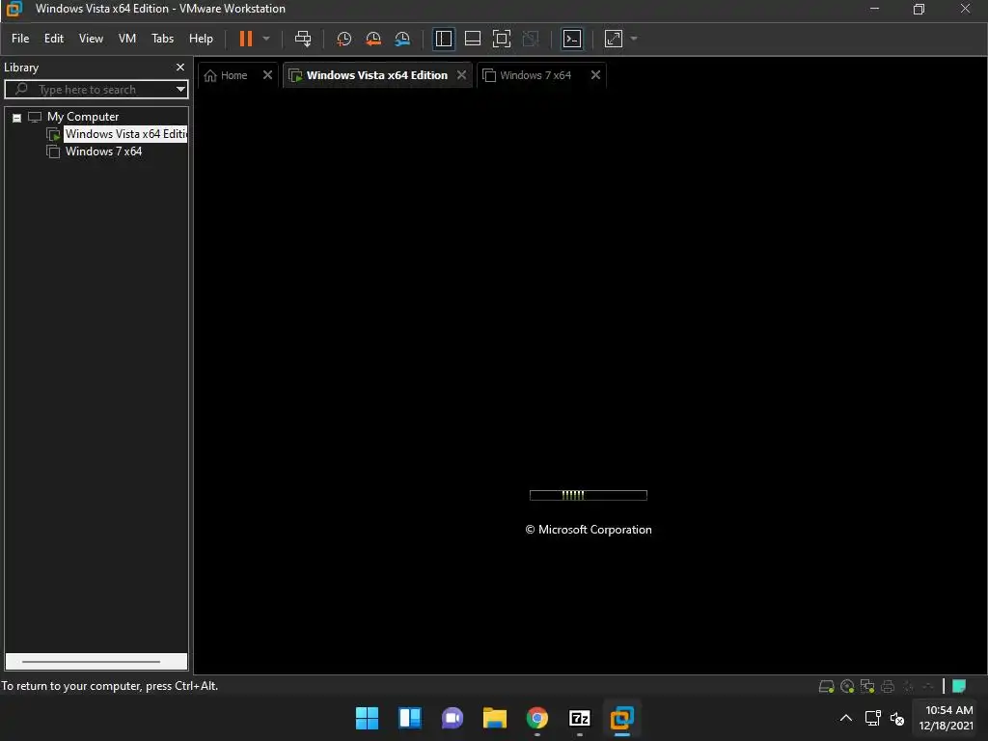Click the Unity mode icon
Image resolution: width=988 pixels, height=741 pixels.
(x=531, y=39)
